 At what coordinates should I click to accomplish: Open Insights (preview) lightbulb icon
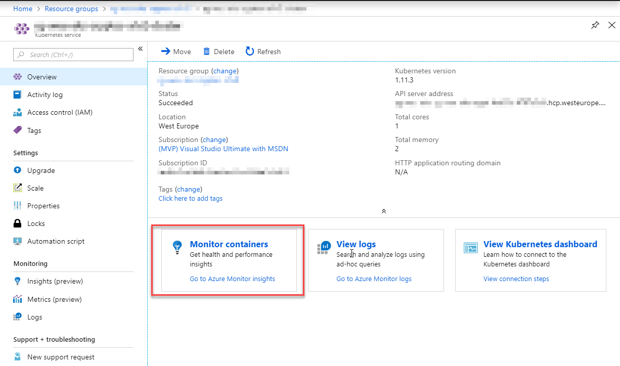tap(18, 281)
